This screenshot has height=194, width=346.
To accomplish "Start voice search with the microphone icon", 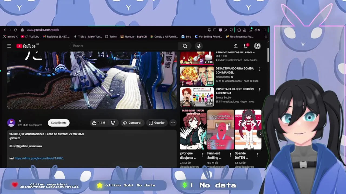I will 199,46.
